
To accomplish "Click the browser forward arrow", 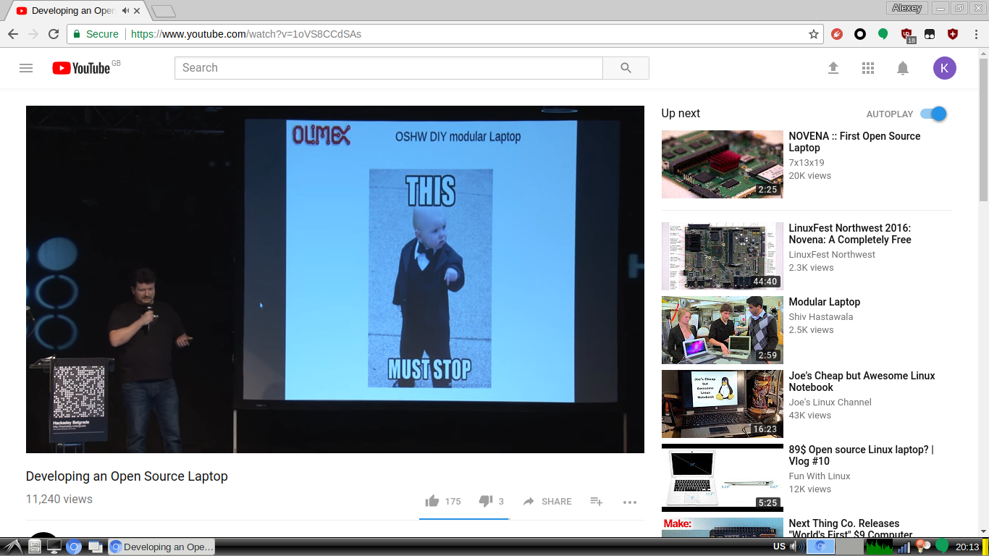I will point(33,34).
